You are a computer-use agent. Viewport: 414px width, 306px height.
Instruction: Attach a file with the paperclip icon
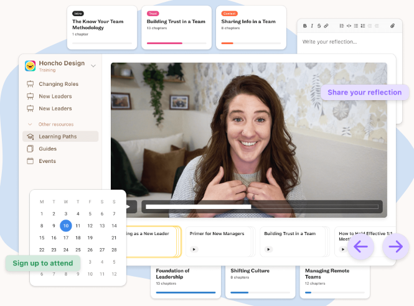pyautogui.click(x=392, y=26)
